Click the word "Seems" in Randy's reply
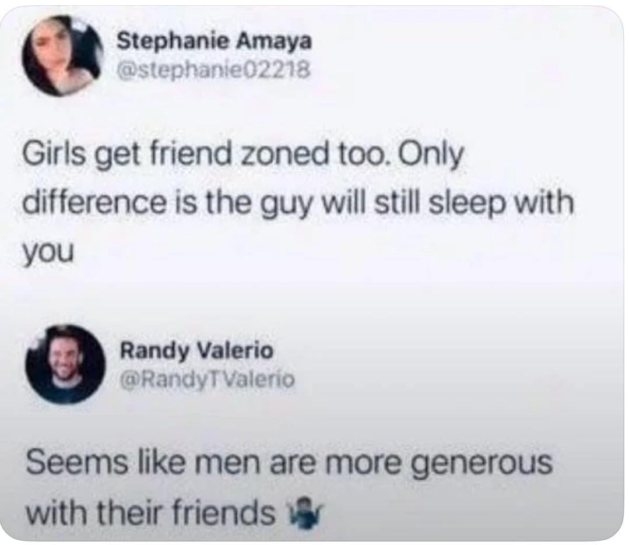The width and height of the screenshot is (629, 545). click(x=78, y=462)
